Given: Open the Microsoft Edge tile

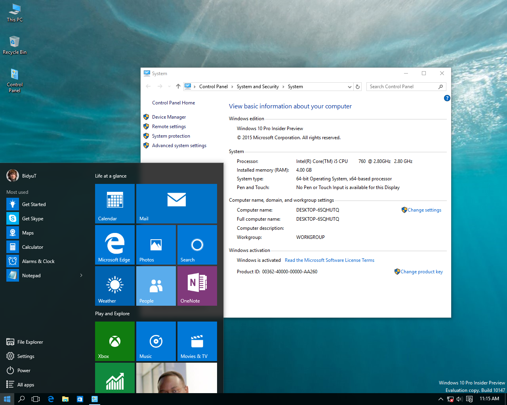Looking at the screenshot, I should coord(115,244).
